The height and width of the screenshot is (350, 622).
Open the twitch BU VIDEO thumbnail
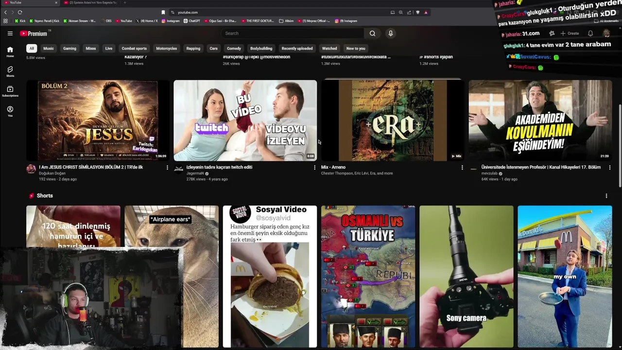tap(245, 121)
